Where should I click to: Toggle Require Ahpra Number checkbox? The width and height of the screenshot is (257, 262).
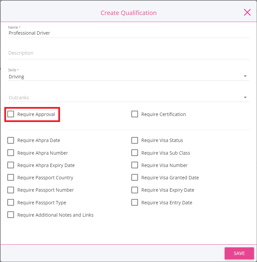point(11,153)
